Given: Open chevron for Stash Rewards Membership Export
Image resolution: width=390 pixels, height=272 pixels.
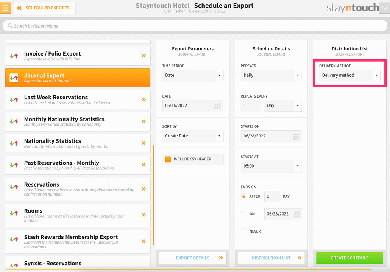Looking at the screenshot, I should pos(144,241).
